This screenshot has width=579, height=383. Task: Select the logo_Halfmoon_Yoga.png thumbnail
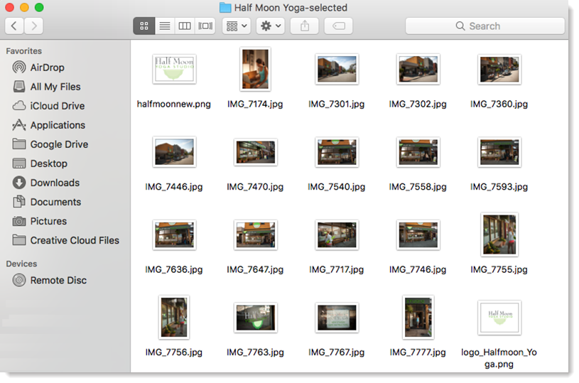499,317
